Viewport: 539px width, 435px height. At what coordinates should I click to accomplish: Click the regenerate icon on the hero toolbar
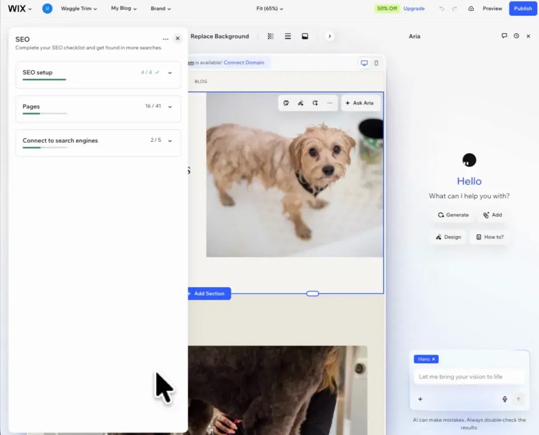tap(315, 103)
